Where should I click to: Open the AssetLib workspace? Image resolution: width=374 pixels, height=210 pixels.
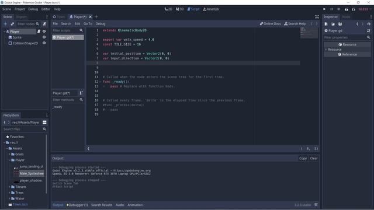point(211,9)
